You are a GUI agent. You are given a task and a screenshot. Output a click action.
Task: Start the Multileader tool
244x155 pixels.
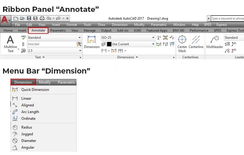click(215, 42)
